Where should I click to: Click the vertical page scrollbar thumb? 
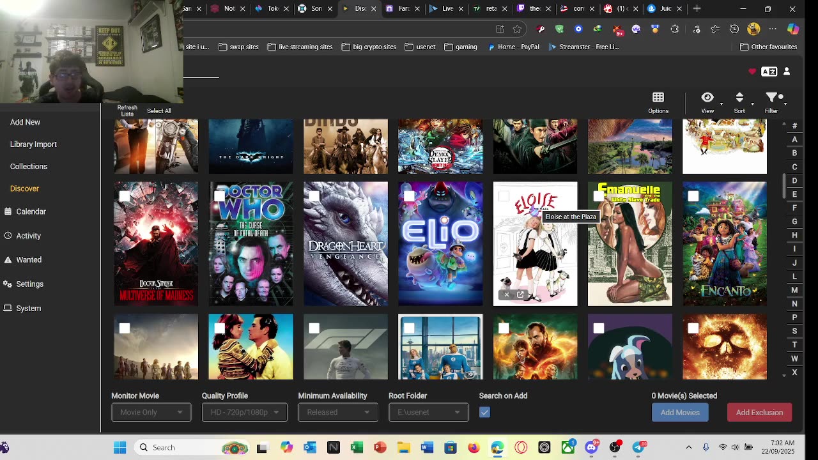(784, 185)
